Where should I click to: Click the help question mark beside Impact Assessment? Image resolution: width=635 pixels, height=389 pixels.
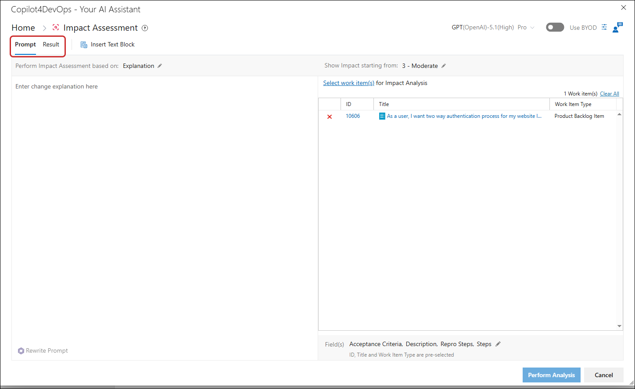click(x=145, y=28)
